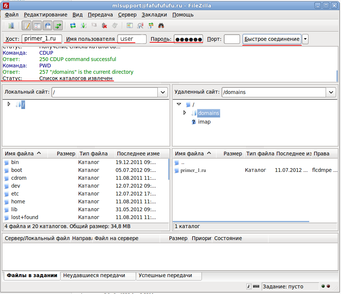The height and width of the screenshot is (294, 341).
Task: Toggle transfer queue display icon
Action: click(x=58, y=26)
